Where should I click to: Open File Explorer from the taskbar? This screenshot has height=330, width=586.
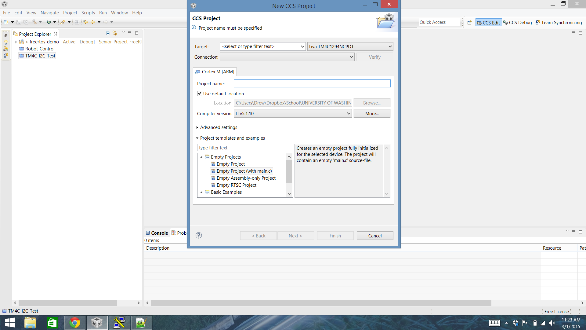point(30,323)
